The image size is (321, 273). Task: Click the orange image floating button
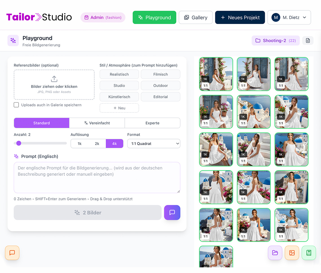(292, 253)
